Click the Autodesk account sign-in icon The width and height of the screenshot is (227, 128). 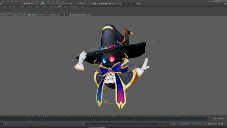(139, 4)
